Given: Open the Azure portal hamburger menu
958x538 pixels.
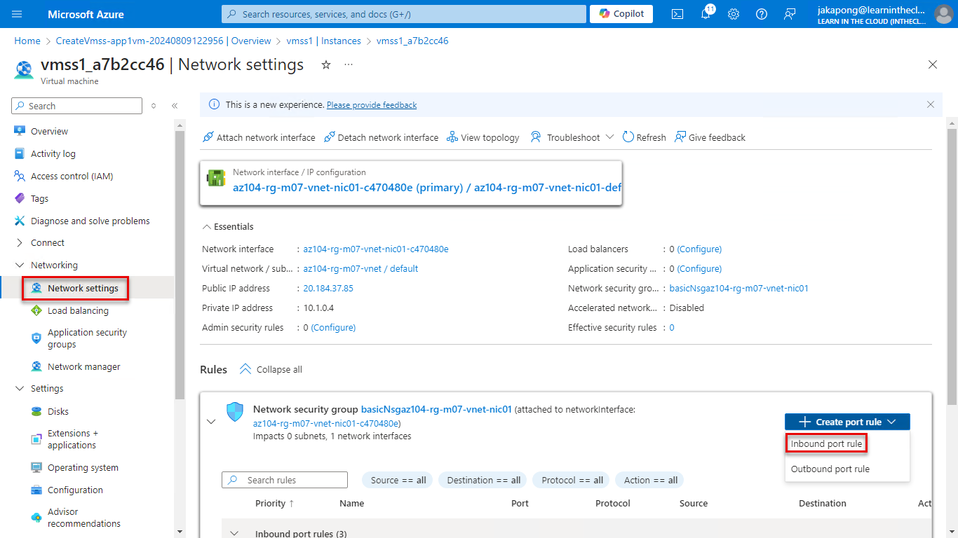Looking at the screenshot, I should tap(18, 14).
